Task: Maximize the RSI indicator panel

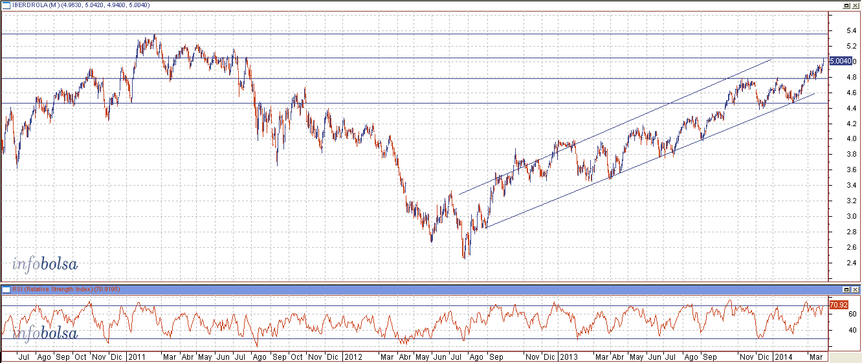Action: pos(846,289)
